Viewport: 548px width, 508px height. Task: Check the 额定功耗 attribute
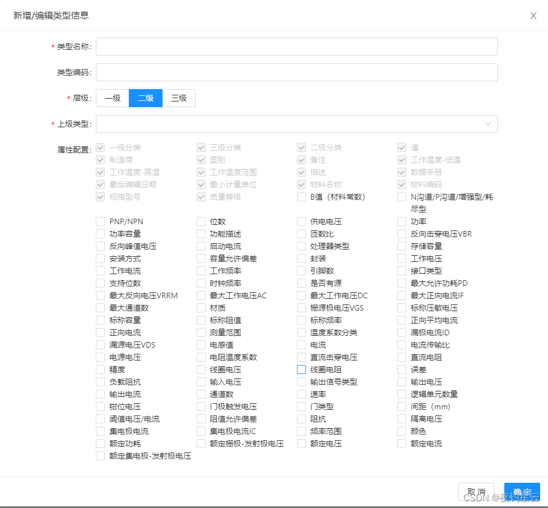100,444
